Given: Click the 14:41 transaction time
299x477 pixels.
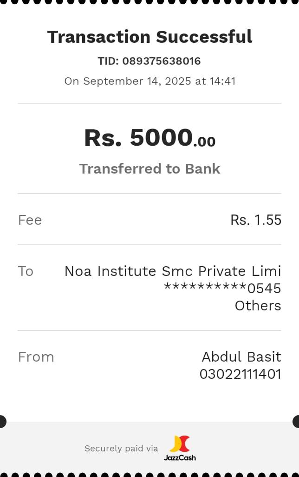Looking at the screenshot, I should [222, 81].
